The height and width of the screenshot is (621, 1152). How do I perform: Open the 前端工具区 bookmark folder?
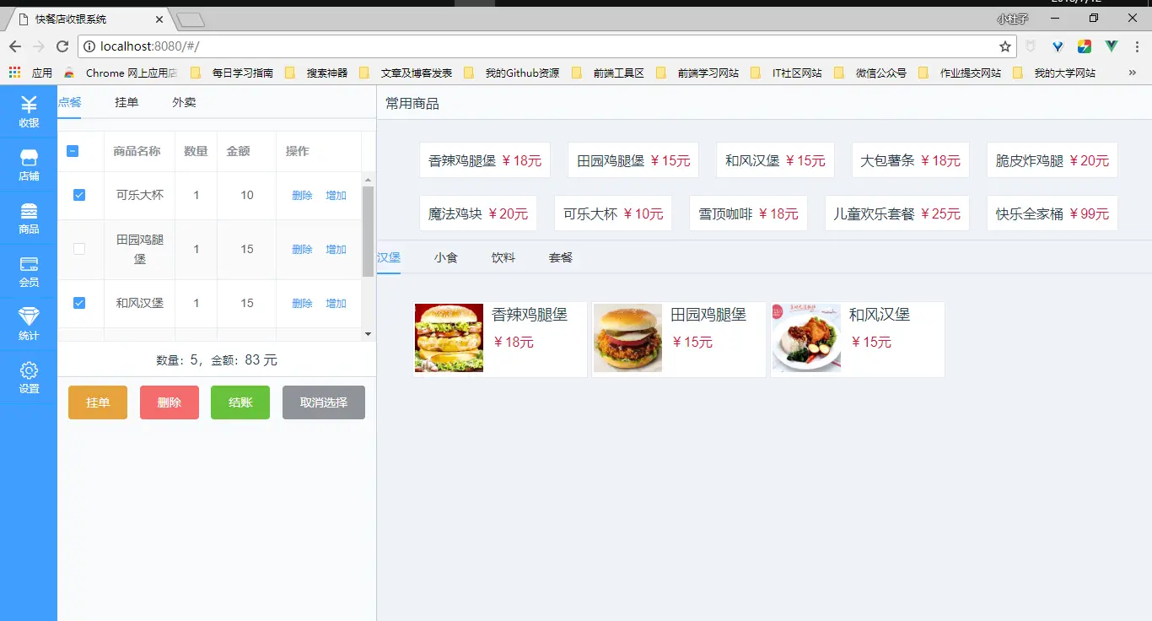coord(608,73)
